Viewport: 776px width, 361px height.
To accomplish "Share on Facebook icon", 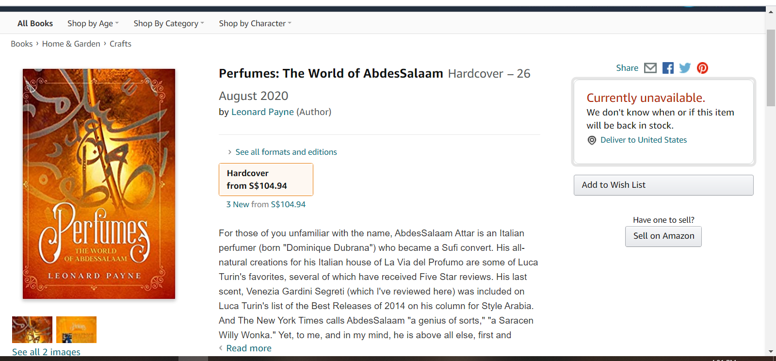I will 668,68.
